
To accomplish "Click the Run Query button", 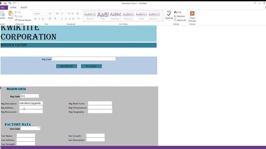I will click(x=91, y=66).
